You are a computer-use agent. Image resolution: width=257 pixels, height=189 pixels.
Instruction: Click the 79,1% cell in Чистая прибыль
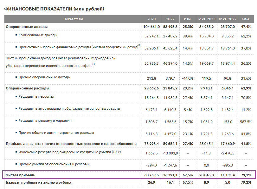tap(246, 175)
